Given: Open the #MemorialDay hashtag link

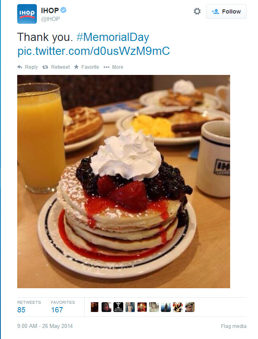Looking at the screenshot, I should pos(113,37).
